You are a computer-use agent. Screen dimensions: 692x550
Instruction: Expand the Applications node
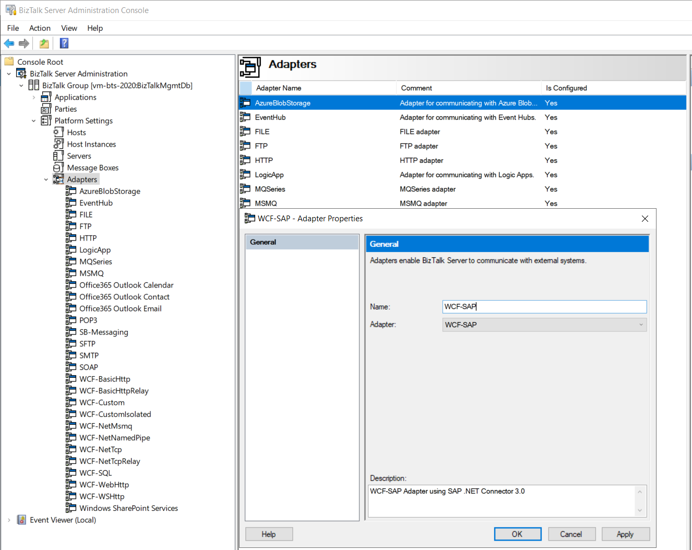[34, 98]
